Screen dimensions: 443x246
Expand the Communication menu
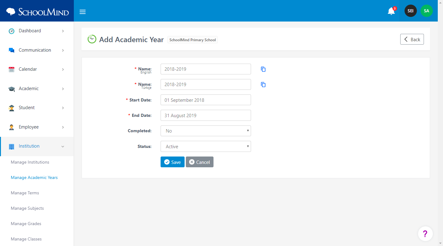(37, 50)
